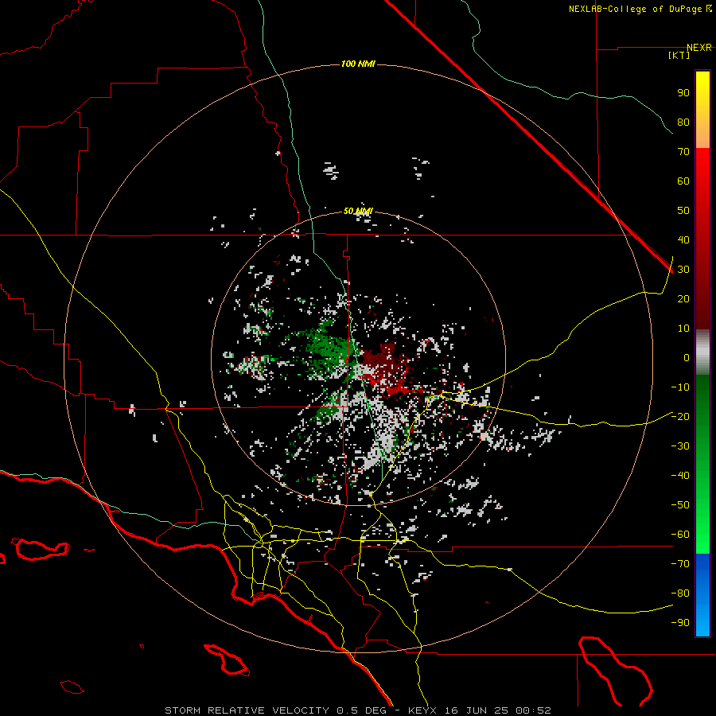Click the 40 value on the velocity scale

pos(683,240)
